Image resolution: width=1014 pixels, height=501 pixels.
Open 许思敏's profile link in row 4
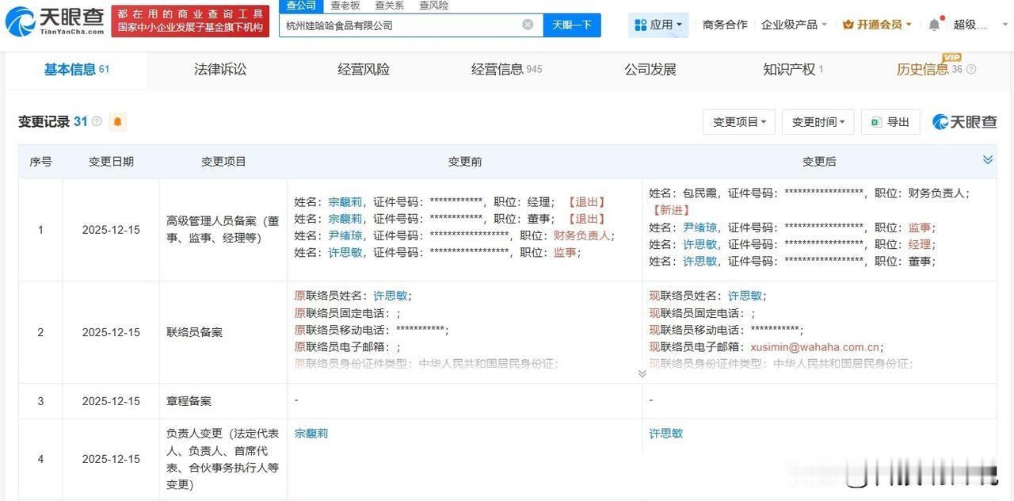tap(666, 433)
